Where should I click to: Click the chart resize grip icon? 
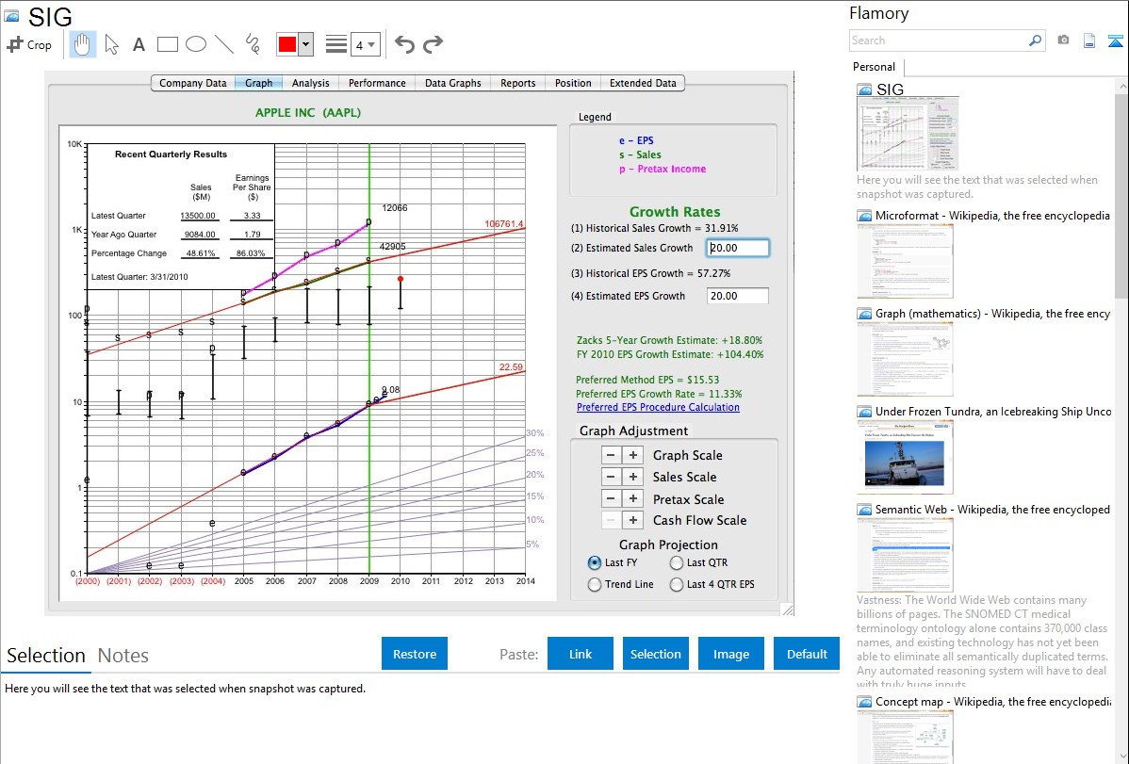(x=788, y=610)
